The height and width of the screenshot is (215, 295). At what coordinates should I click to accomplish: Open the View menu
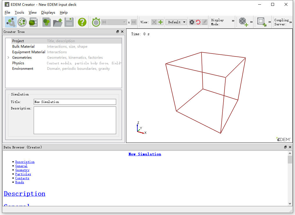(33, 13)
